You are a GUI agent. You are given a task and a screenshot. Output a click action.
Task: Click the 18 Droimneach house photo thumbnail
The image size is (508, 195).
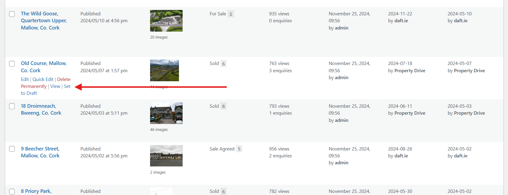coord(166,113)
